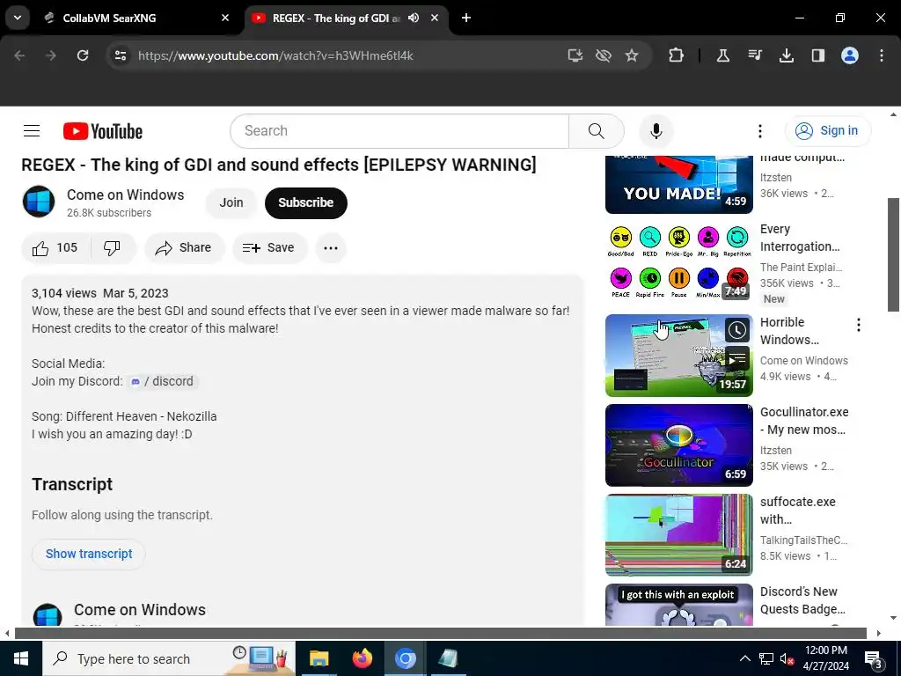Mute the tab via speaker icon
Image resolution: width=901 pixels, height=676 pixels.
[414, 18]
